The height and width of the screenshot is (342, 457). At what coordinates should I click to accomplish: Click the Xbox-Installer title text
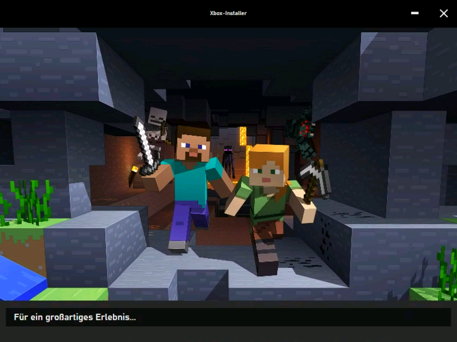[x=228, y=13]
